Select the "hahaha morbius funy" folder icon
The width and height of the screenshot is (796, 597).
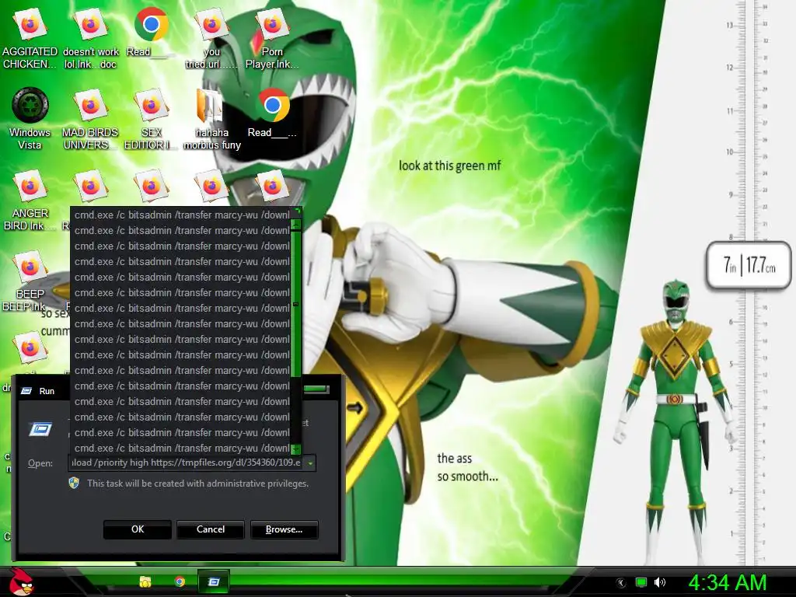point(211,119)
